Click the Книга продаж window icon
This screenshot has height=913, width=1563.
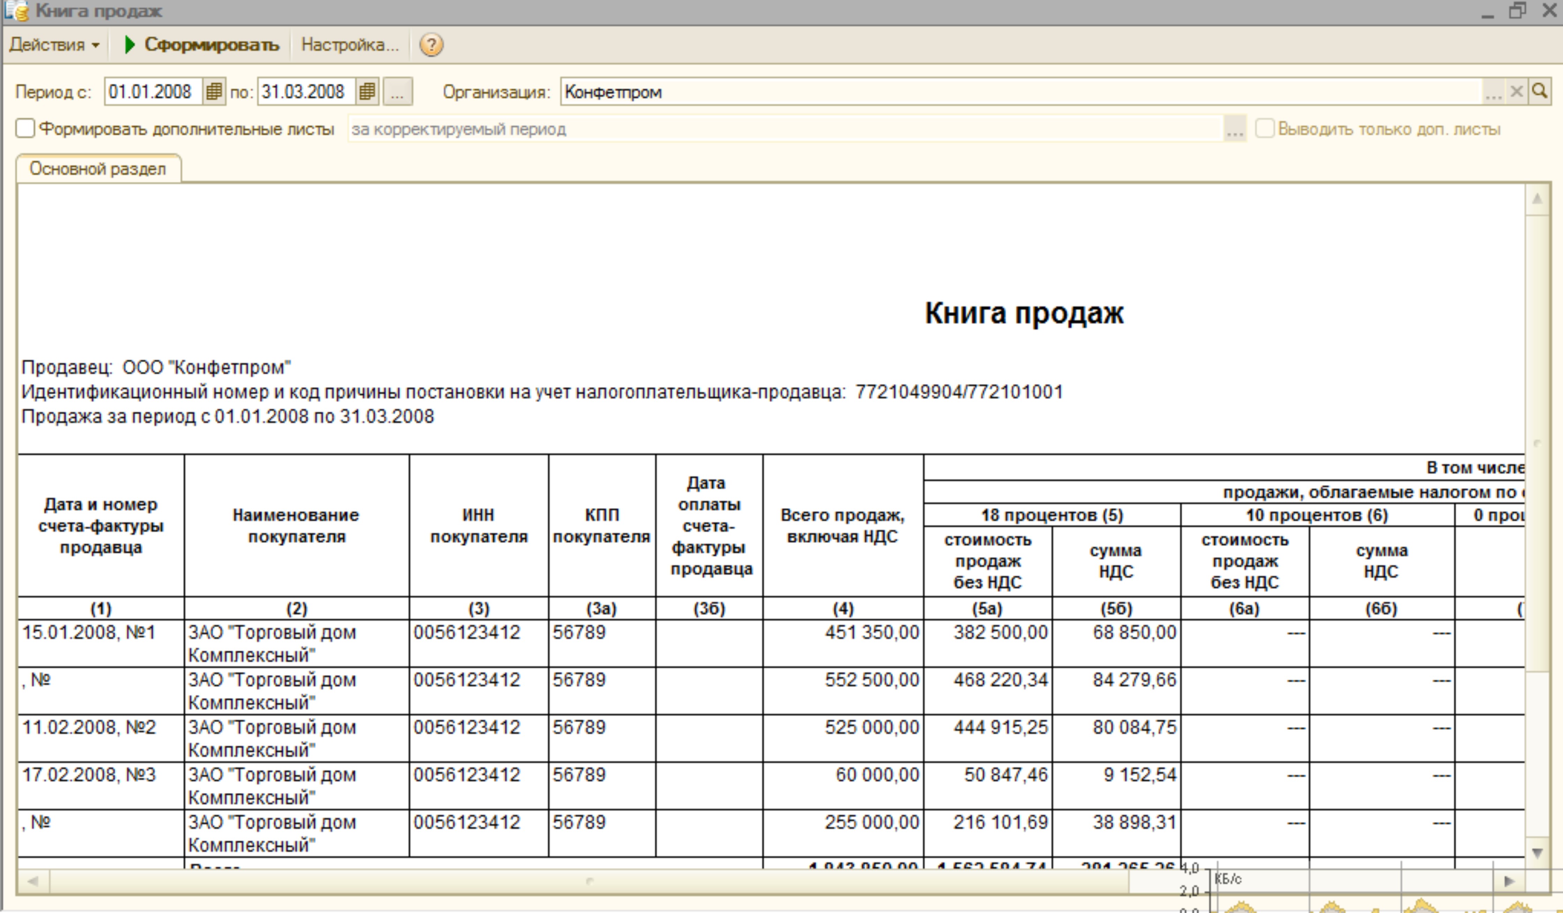16,11
